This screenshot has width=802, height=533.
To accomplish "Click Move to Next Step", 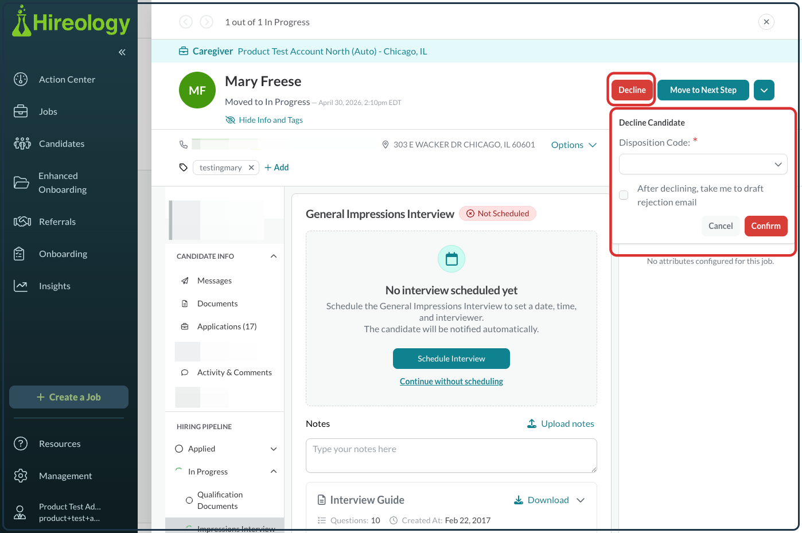I will click(703, 90).
